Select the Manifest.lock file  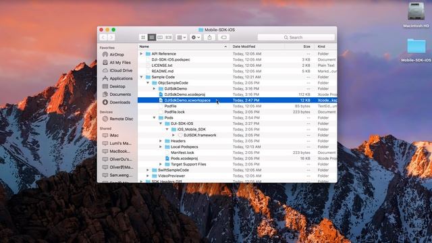pyautogui.click(x=237, y=153)
